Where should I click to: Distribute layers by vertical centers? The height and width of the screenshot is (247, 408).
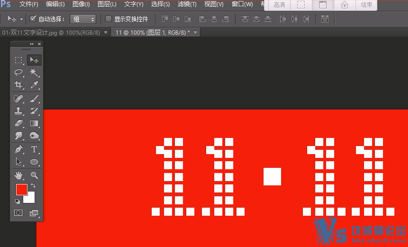(256, 19)
